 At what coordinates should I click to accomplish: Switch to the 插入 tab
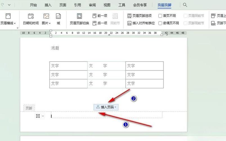[48, 5]
